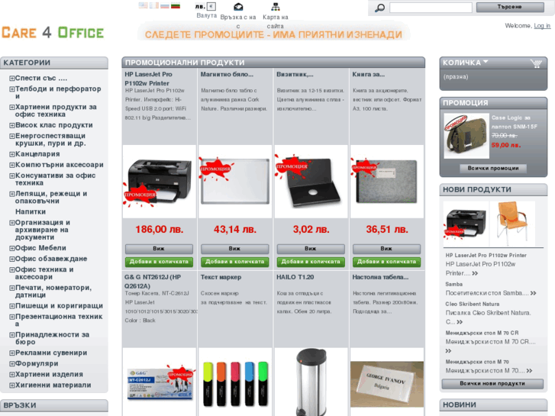Focus the search text field
This screenshot has height=416, width=555.
pos(431,8)
